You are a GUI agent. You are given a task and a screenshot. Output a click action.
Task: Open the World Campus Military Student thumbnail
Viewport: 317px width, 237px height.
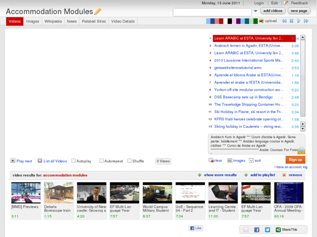[x=157, y=193]
